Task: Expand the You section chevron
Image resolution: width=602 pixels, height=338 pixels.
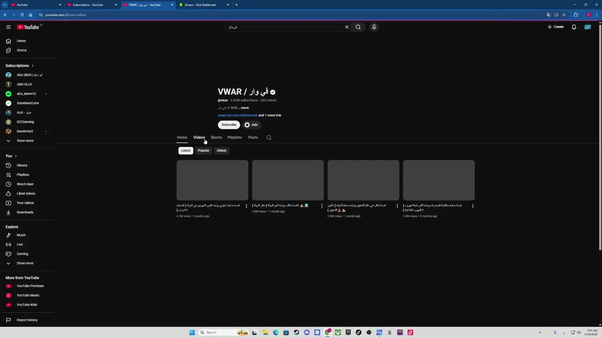Action: click(x=16, y=156)
